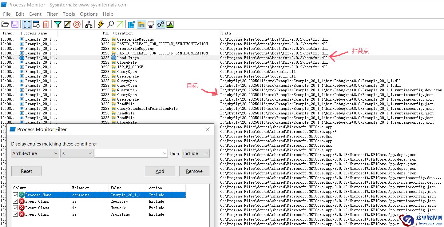This screenshot has width=444, height=227.
Task: Open a saved log with the folder icon
Action: [x=5, y=24]
